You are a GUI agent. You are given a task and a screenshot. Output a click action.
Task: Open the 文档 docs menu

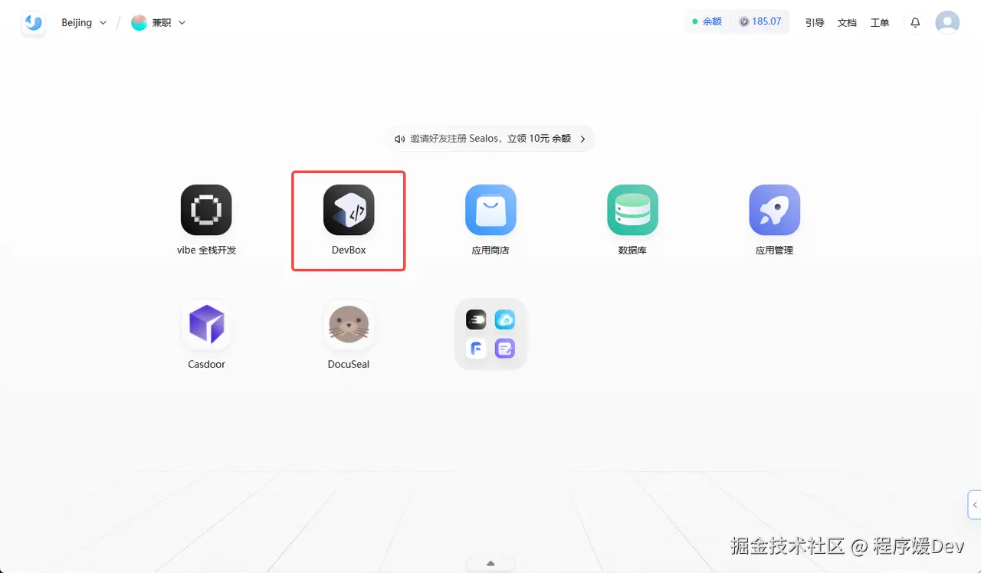(x=847, y=23)
